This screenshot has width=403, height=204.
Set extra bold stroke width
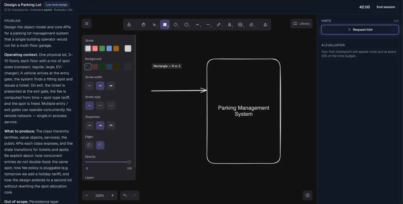(x=111, y=86)
